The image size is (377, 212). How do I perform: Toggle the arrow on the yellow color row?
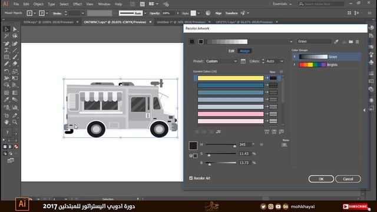(x=267, y=78)
